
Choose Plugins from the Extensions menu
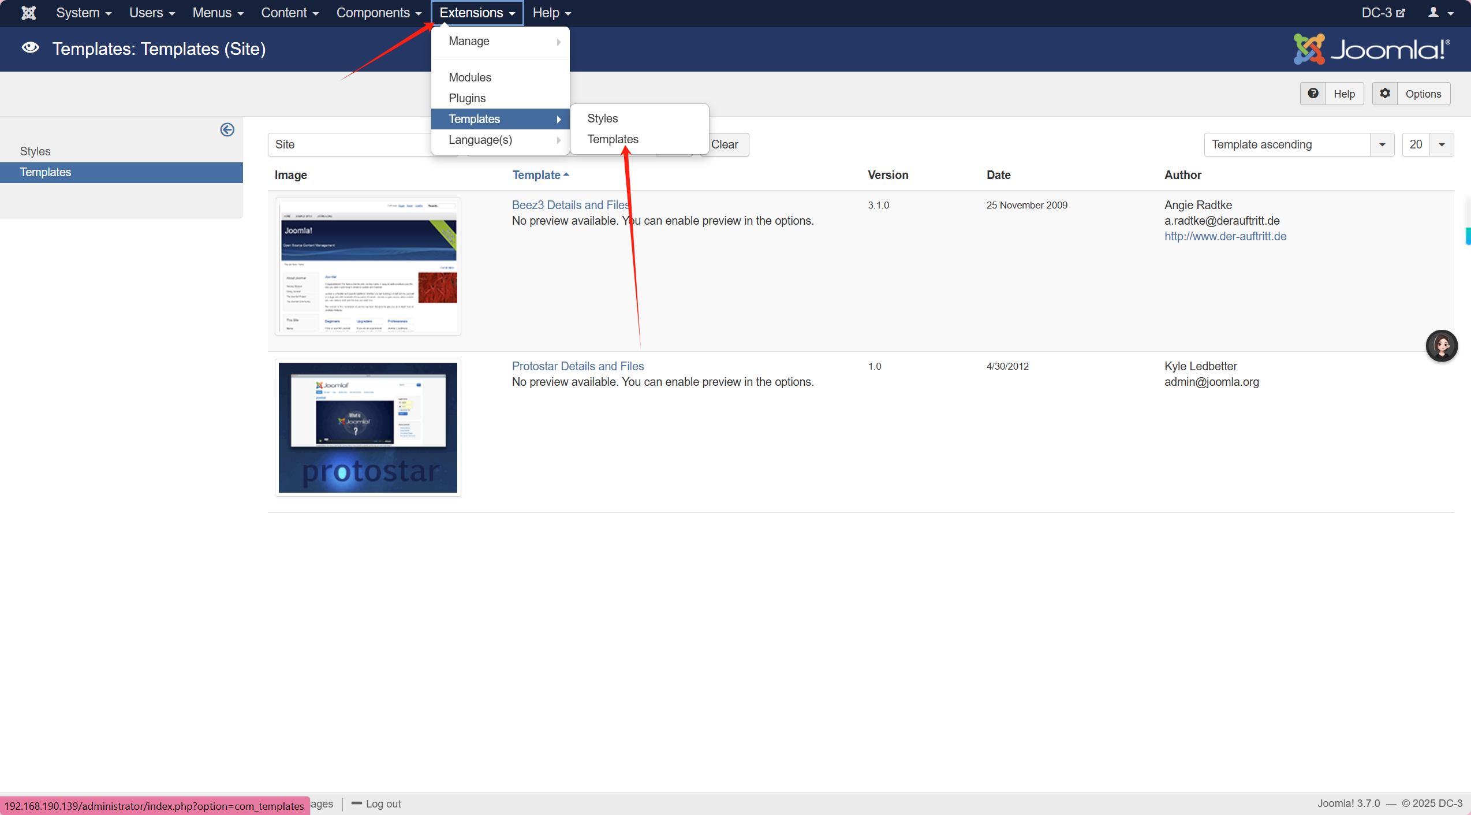[467, 98]
